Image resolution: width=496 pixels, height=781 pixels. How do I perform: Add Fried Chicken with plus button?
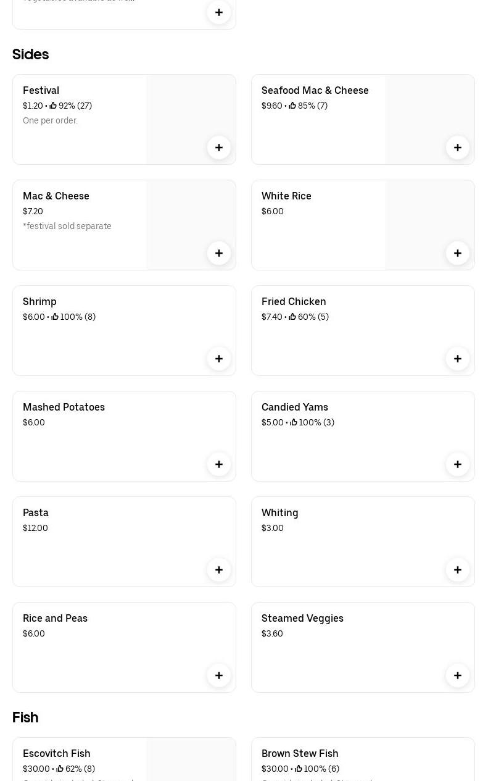click(458, 359)
